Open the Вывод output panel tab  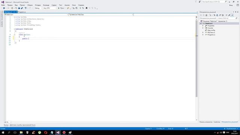6,125
